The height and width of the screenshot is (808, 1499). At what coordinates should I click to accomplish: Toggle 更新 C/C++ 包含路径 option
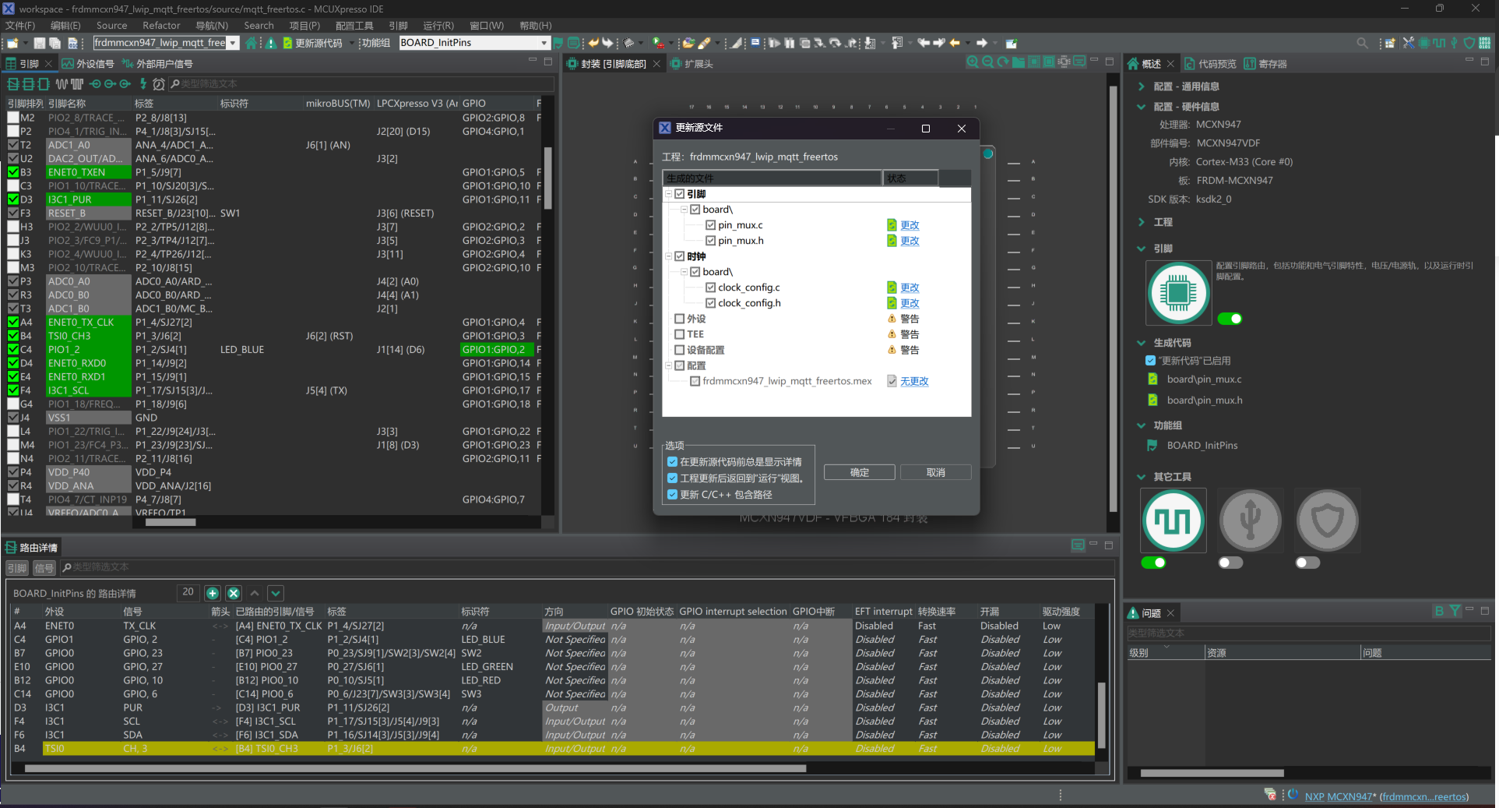click(x=672, y=495)
